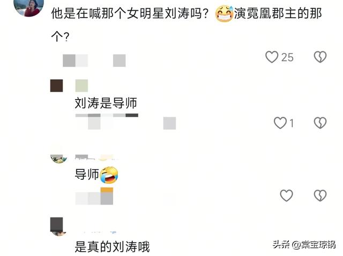Open the brown avatar above "刘涛是导师"
This screenshot has width=343, height=256.
[56, 86]
